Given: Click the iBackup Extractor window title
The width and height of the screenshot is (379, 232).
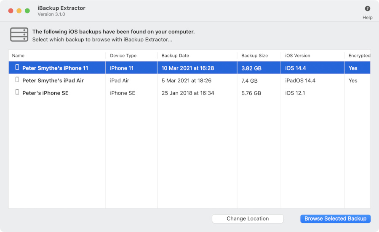Looking at the screenshot, I should [61, 8].
